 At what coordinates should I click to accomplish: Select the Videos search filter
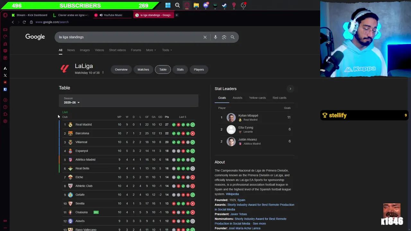(99, 50)
